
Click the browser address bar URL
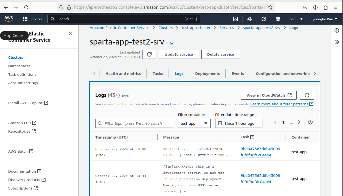(169, 7)
